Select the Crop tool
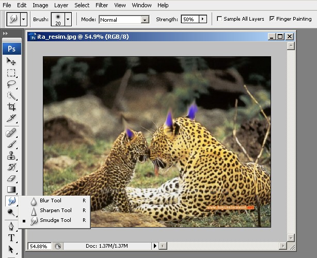Viewport: 317px width, 258px height. click(11, 107)
